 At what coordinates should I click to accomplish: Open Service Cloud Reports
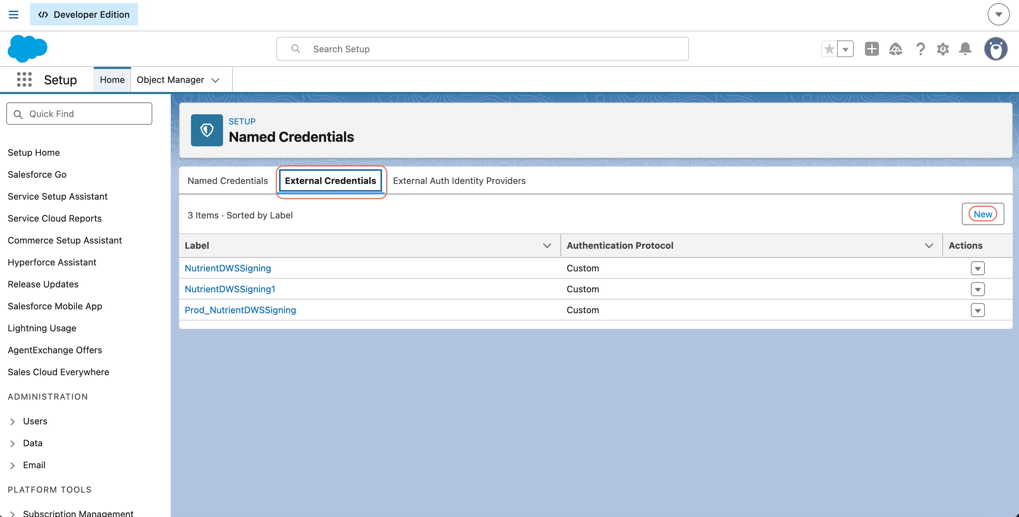(x=55, y=218)
